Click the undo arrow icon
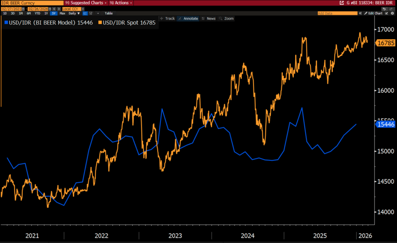This screenshot has height=243, width=397. [384, 8]
